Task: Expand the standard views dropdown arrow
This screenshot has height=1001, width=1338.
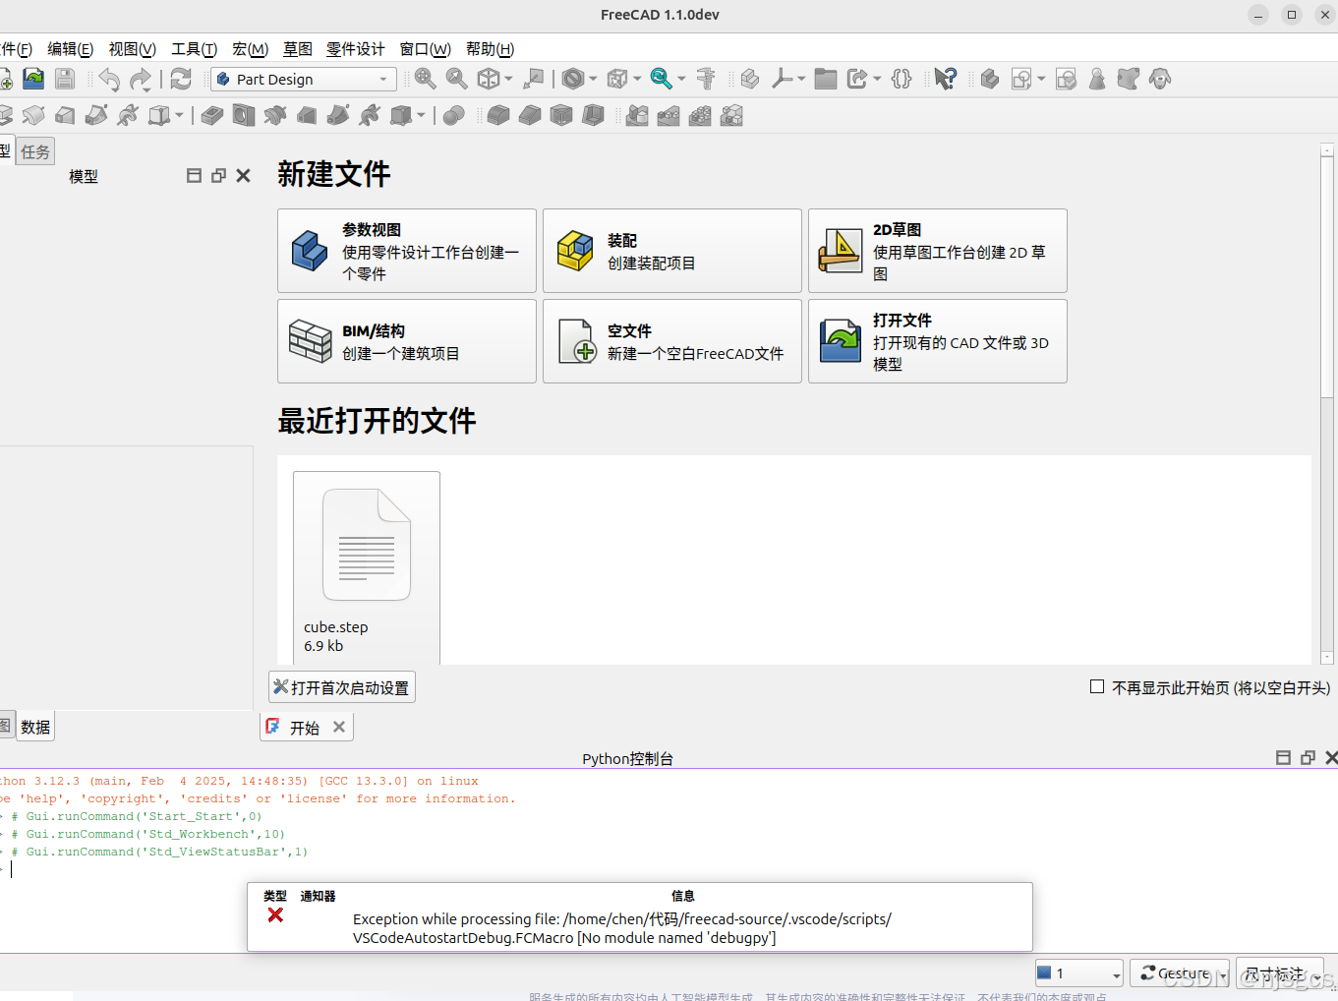Action: 508,79
